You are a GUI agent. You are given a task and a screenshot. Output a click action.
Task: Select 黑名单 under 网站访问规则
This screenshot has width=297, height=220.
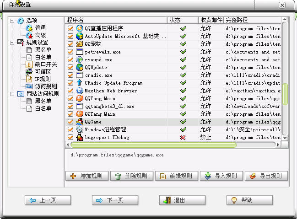coord(43,101)
